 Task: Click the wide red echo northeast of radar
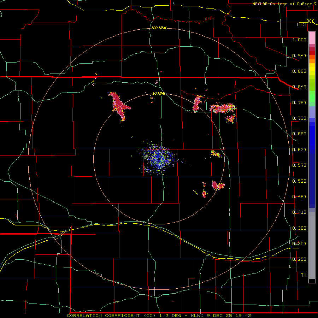[223, 108]
